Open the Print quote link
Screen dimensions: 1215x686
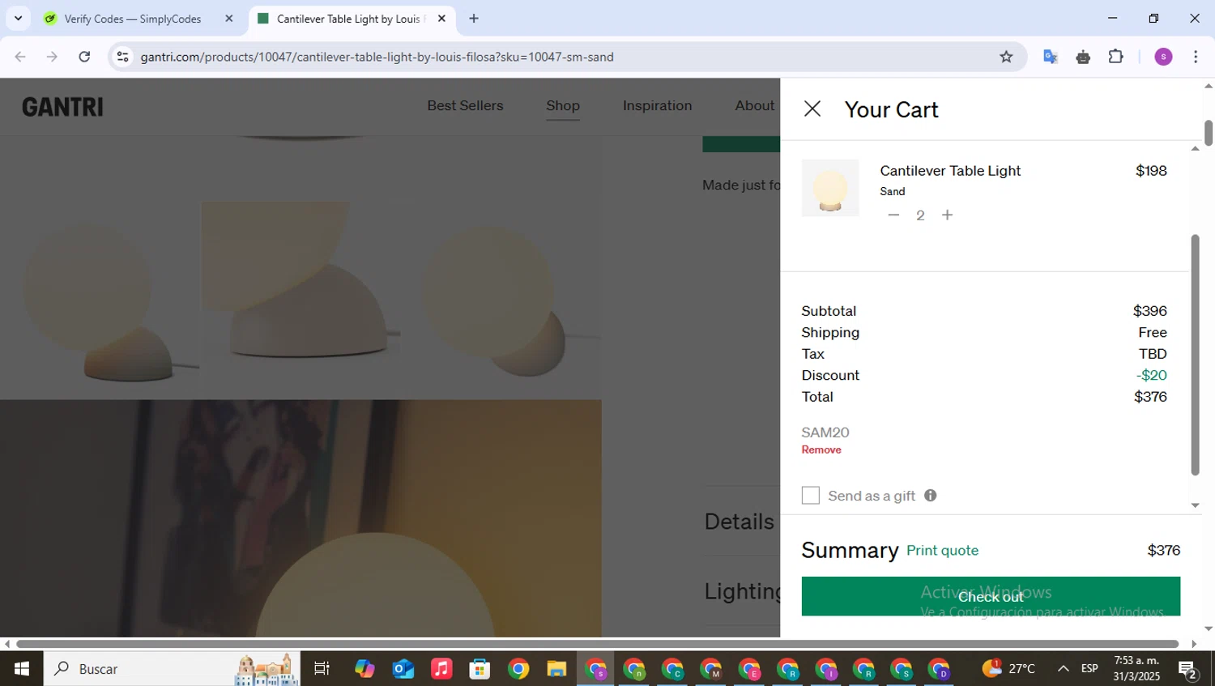[942, 550]
